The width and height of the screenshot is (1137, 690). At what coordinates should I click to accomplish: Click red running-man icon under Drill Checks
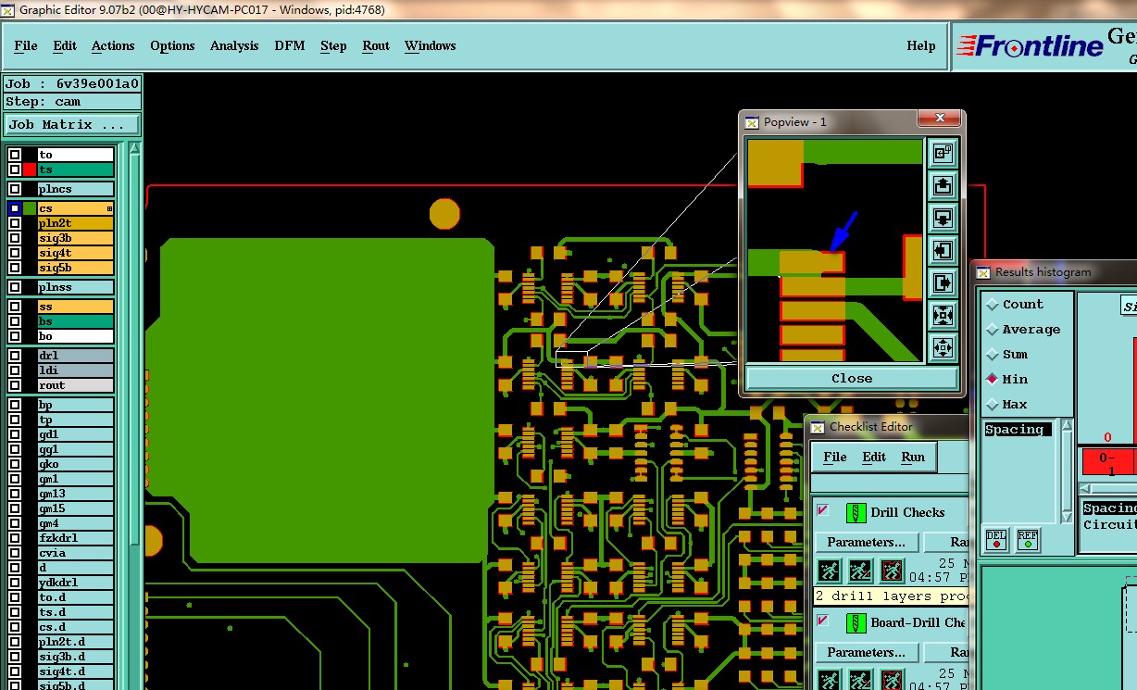coord(892,571)
